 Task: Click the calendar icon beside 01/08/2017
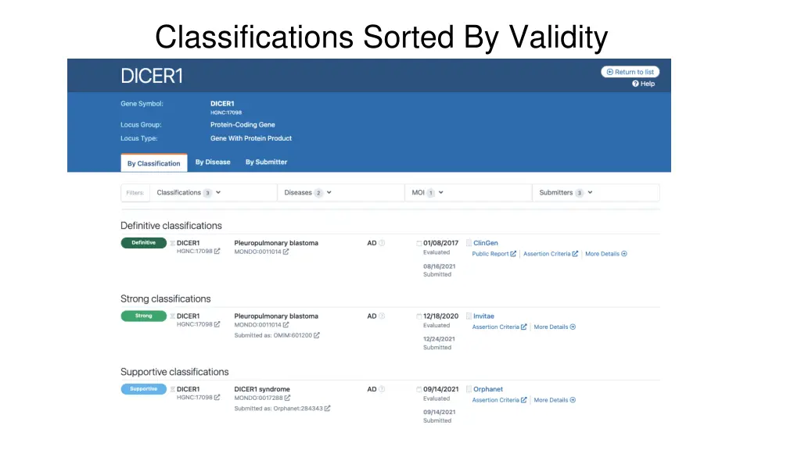[x=418, y=242]
